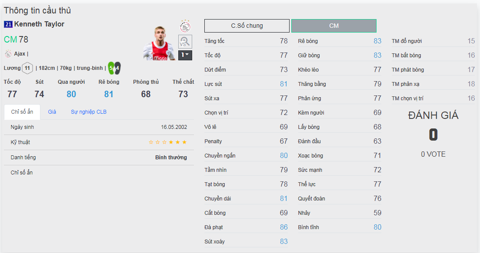Click Kenneth Taylor's player photo
The height and width of the screenshot is (253, 480).
159,44
